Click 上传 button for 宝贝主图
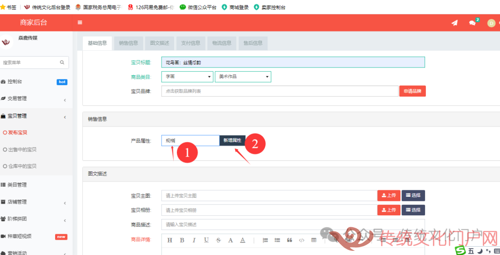The image size is (500, 255). 389,195
